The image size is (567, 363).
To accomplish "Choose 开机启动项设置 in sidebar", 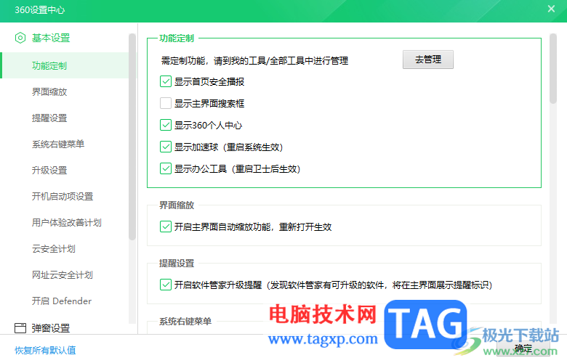I will (x=63, y=197).
